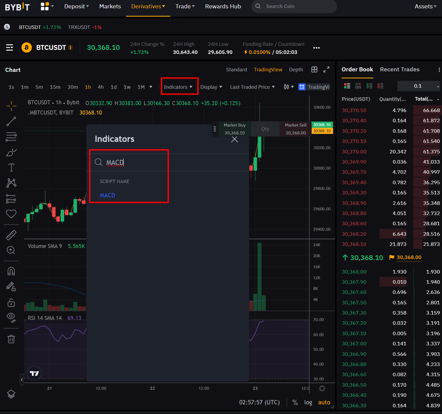Click trash icon to remove drawings

[11, 339]
